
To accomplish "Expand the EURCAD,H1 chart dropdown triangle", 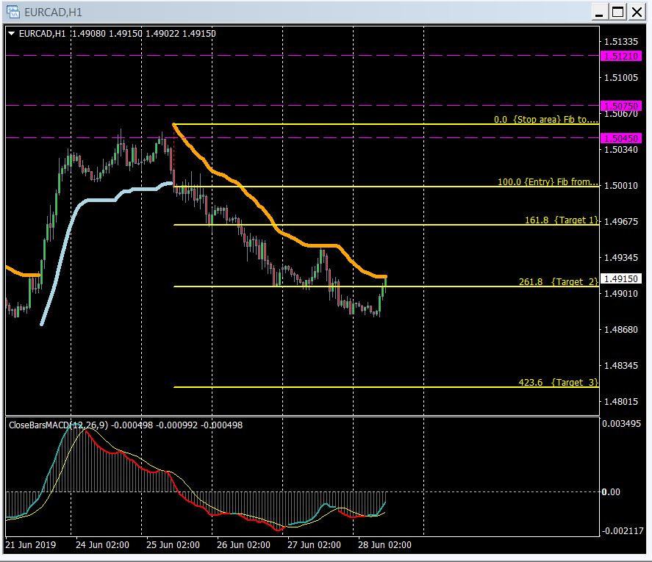I will pyautogui.click(x=12, y=33).
